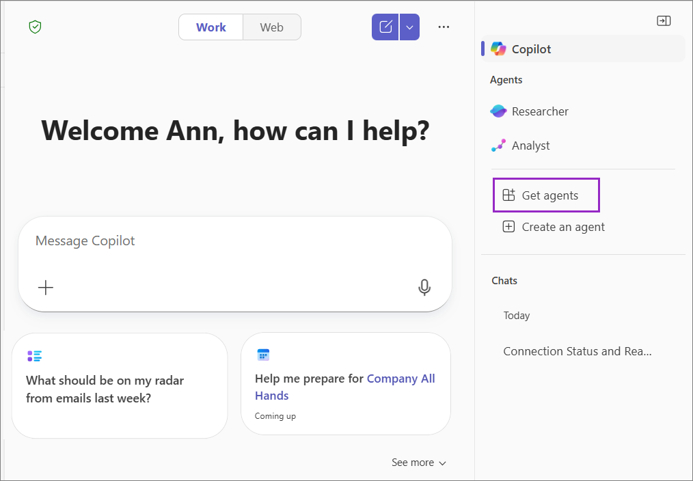
Task: Start a new chat with compose icon
Action: [385, 27]
